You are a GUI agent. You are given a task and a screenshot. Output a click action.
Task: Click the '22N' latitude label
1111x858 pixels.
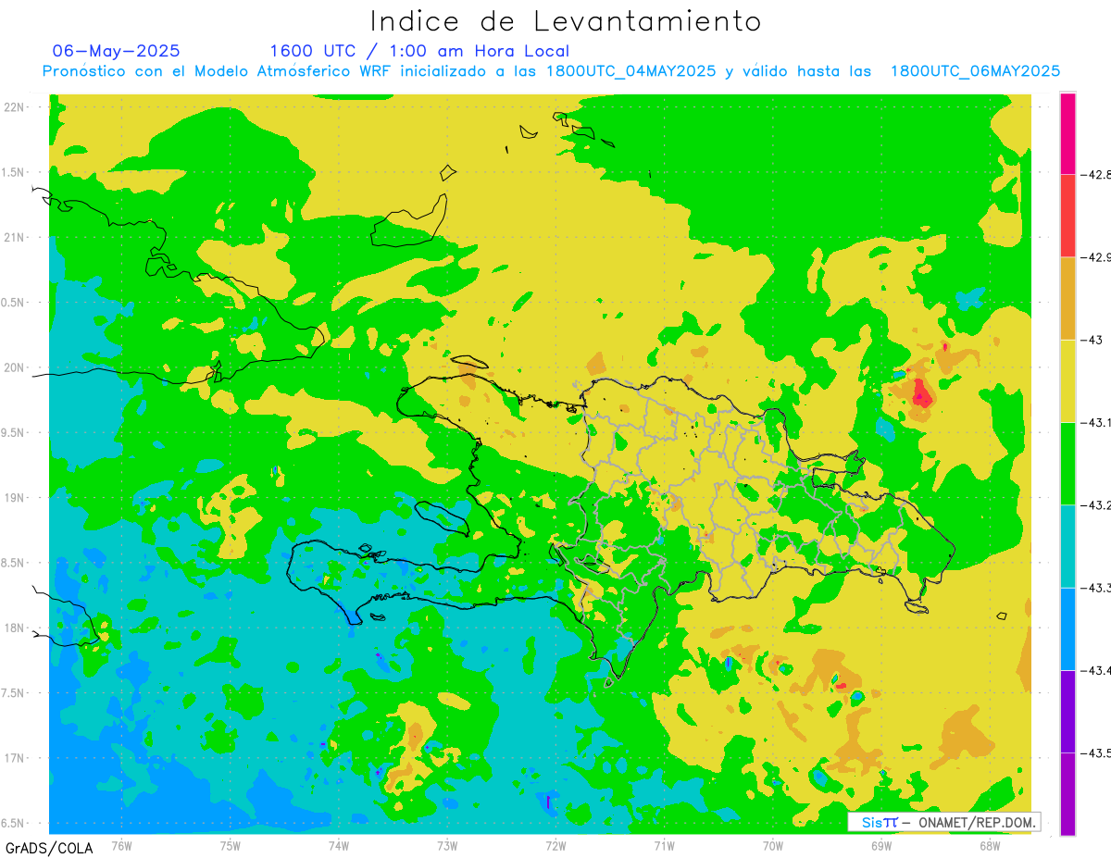click(x=14, y=107)
